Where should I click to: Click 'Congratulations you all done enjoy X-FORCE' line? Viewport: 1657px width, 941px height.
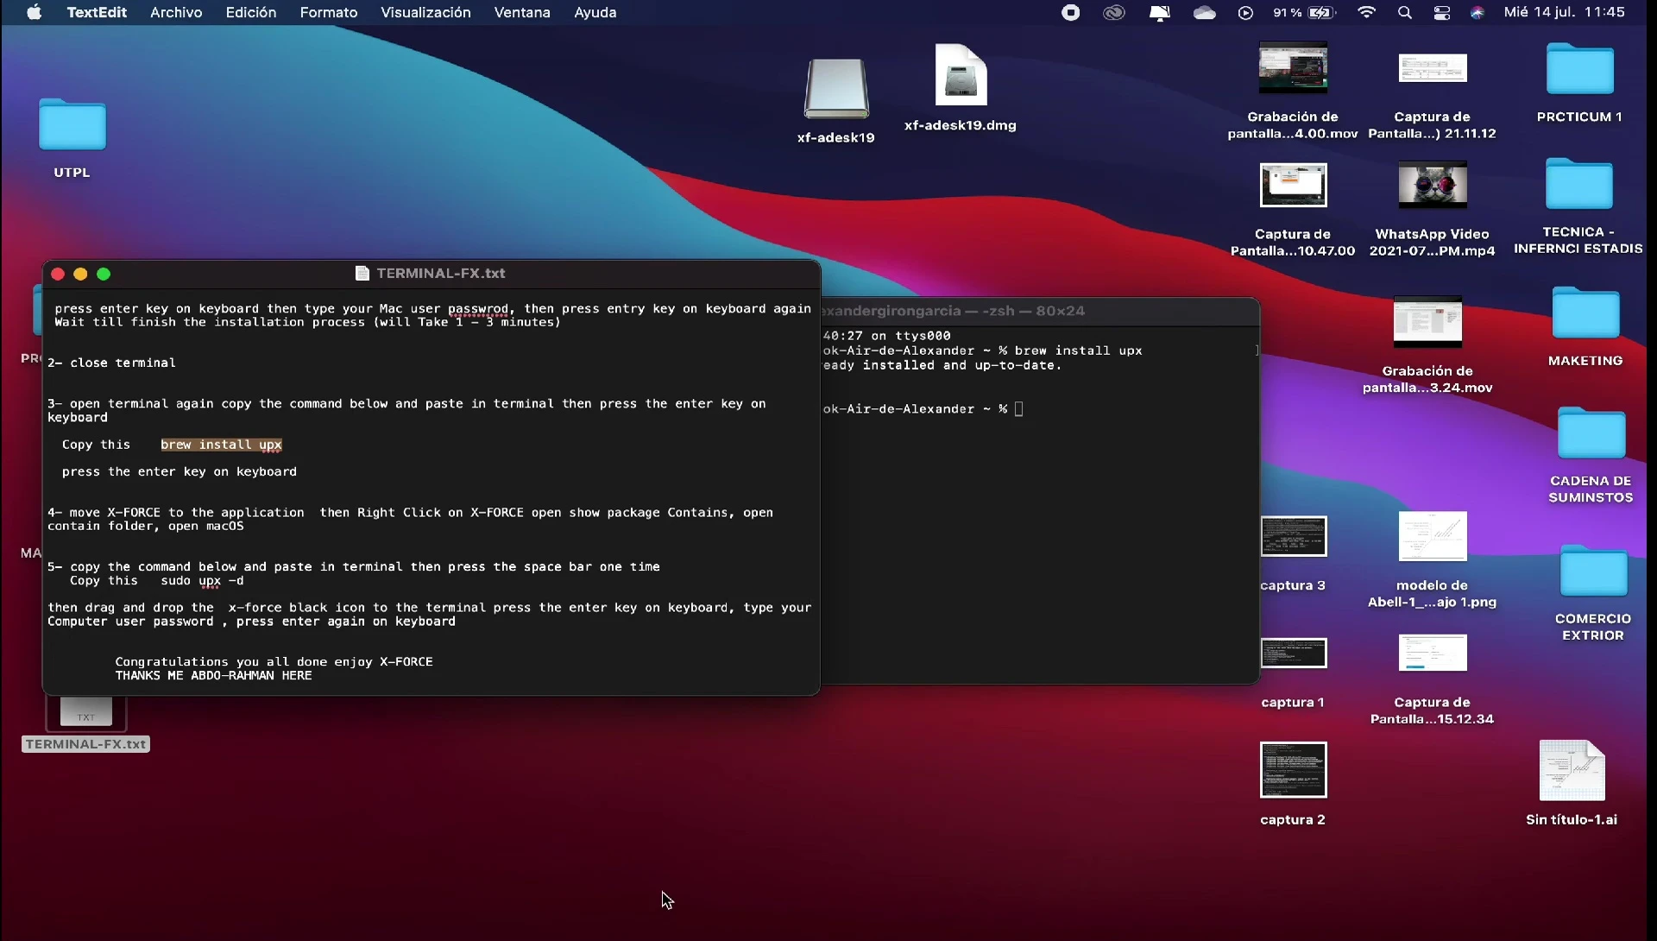coord(274,662)
